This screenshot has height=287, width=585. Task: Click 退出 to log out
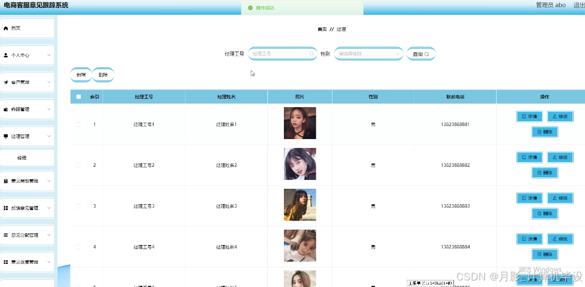pyautogui.click(x=579, y=5)
